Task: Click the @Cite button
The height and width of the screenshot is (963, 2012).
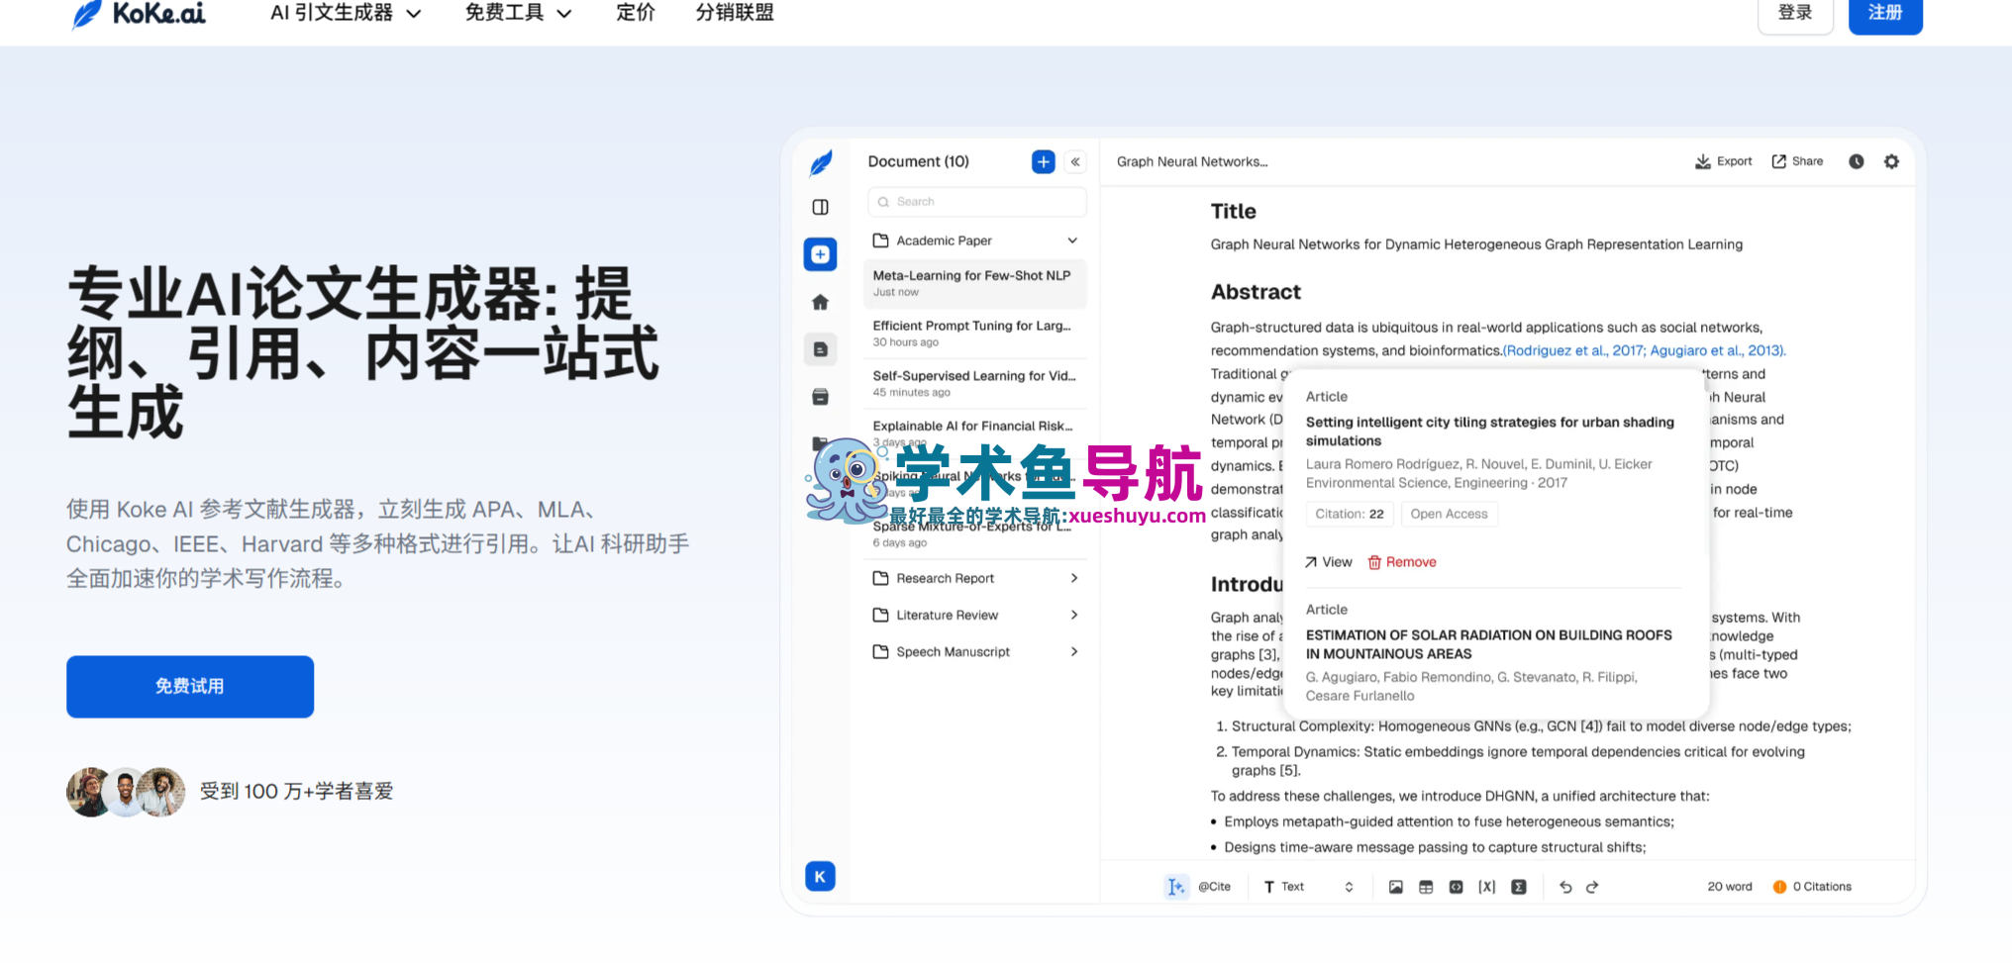Action: [1215, 887]
